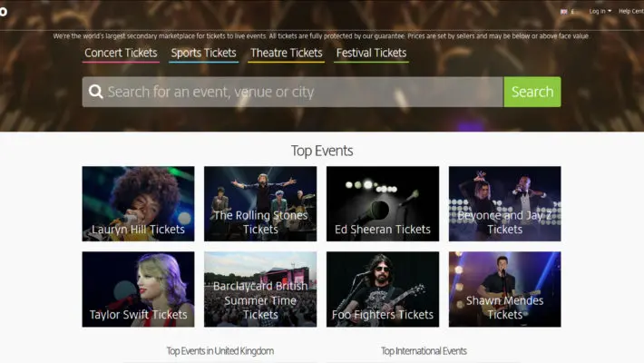The height and width of the screenshot is (363, 644).
Task: Click the magnifying glass search icon
Action: [x=96, y=92]
